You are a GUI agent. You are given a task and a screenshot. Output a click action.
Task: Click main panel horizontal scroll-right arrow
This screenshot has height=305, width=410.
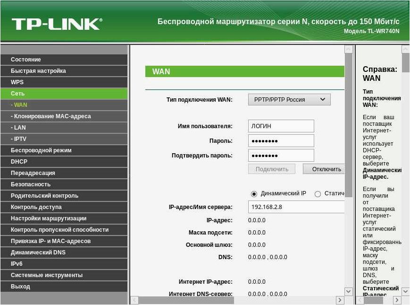(340, 300)
